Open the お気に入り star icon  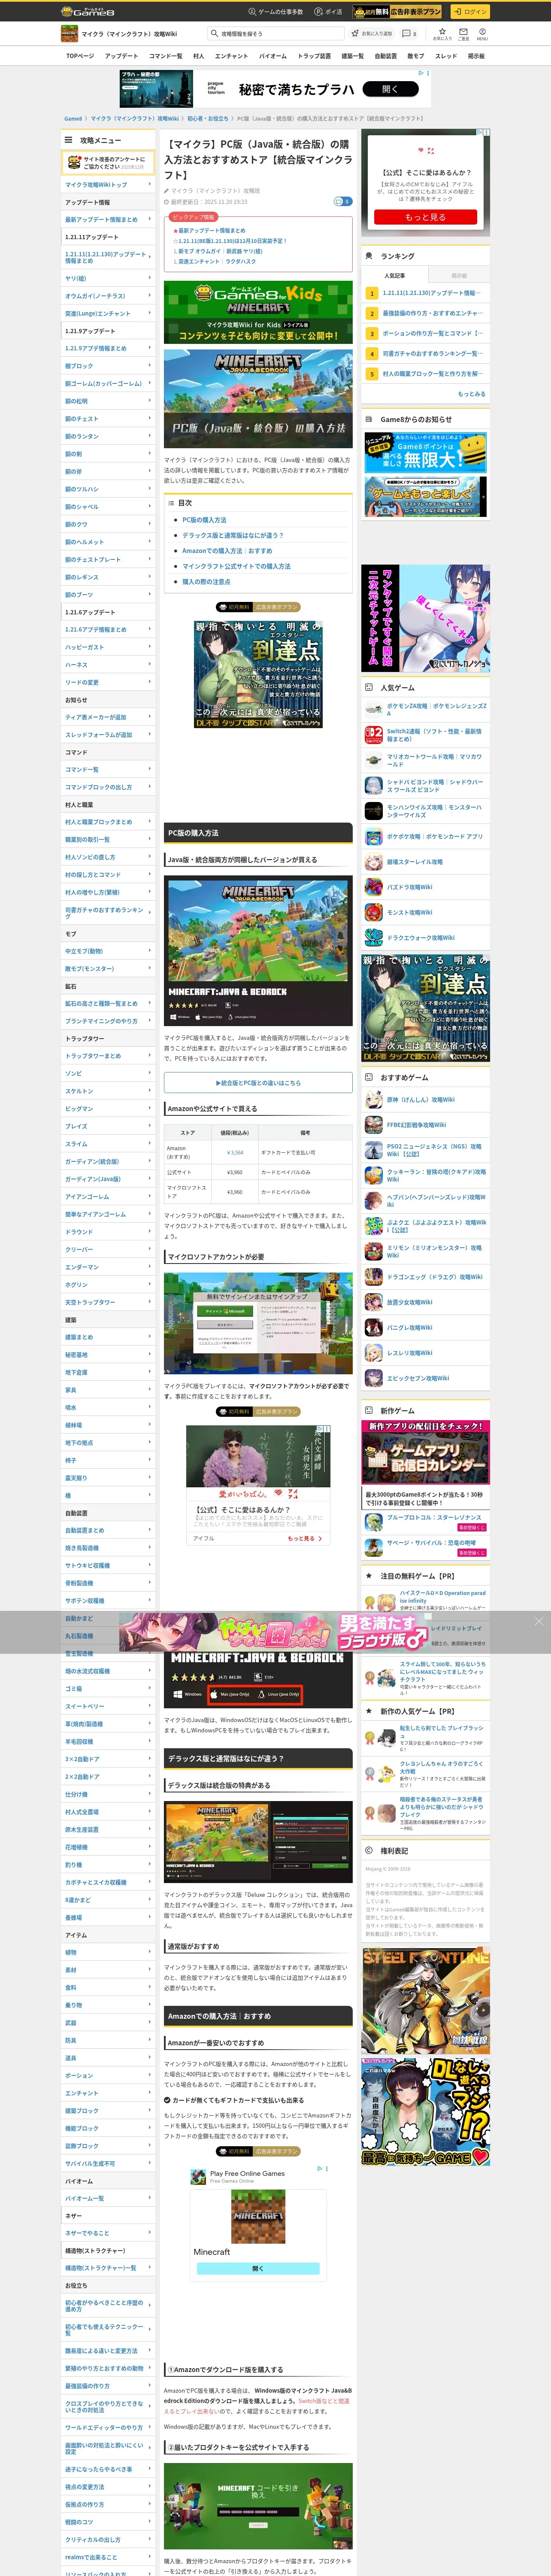point(442,33)
